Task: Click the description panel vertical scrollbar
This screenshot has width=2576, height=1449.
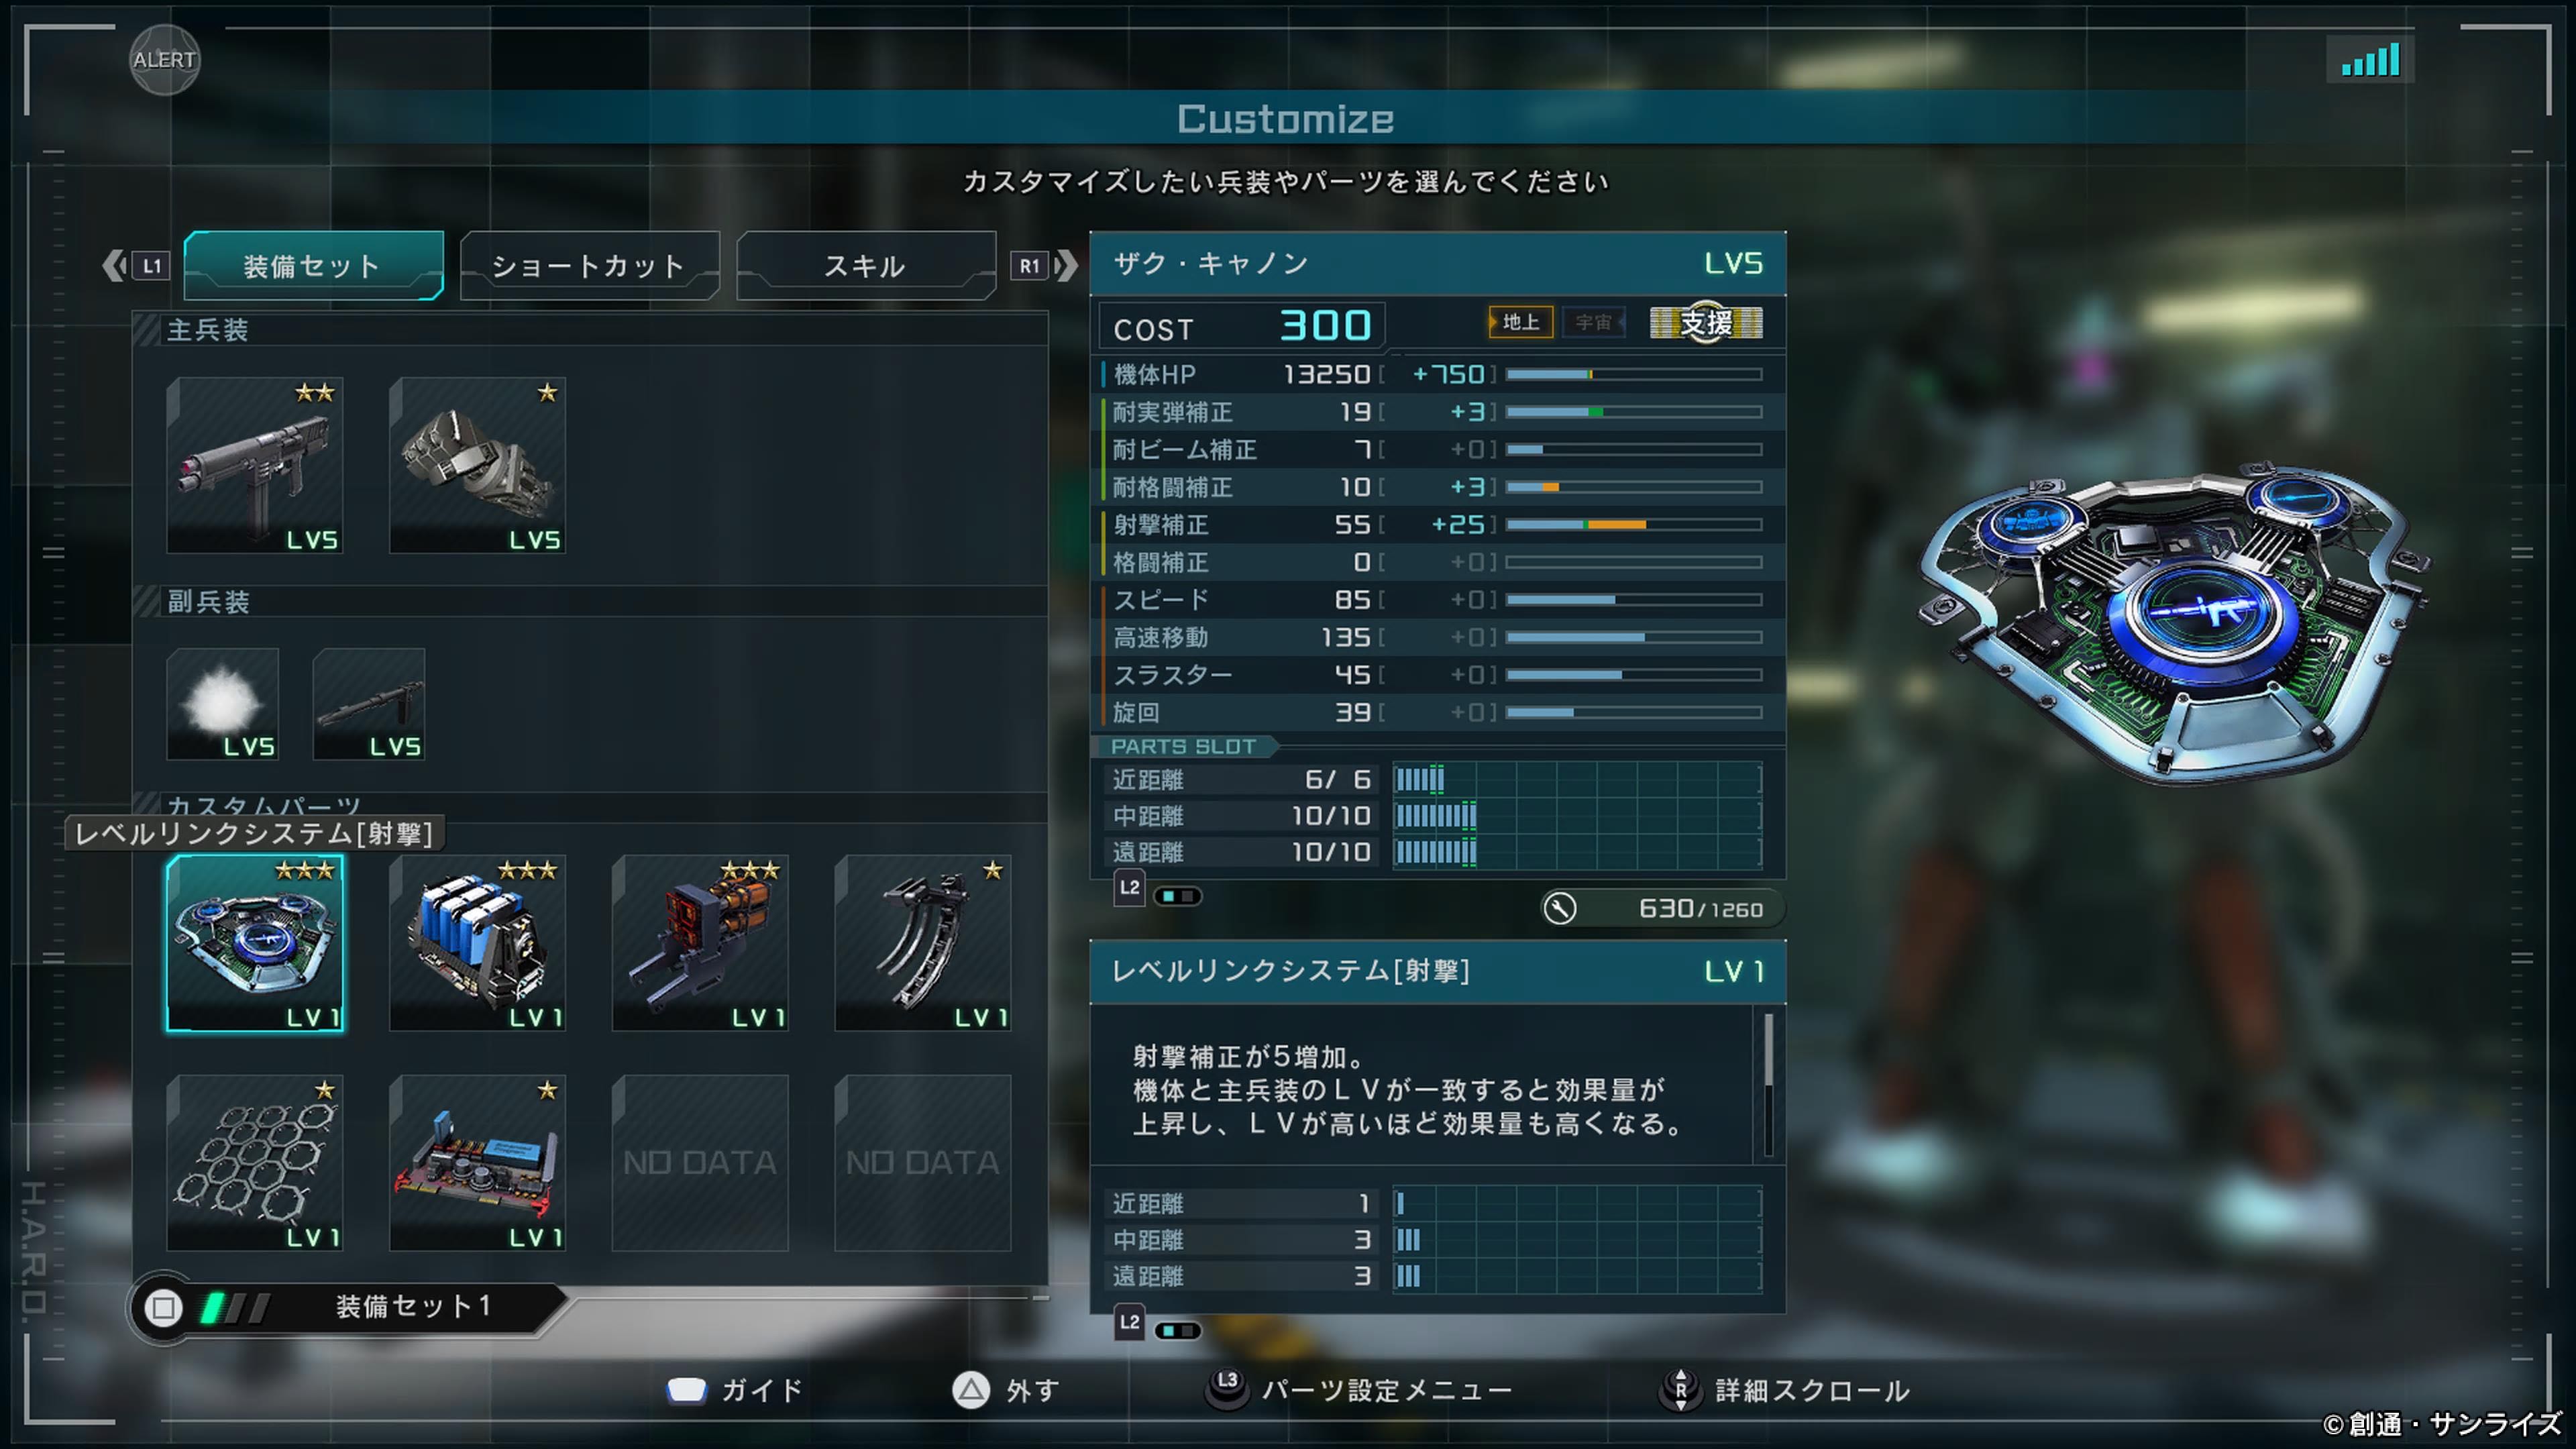Action: point(1768,1085)
